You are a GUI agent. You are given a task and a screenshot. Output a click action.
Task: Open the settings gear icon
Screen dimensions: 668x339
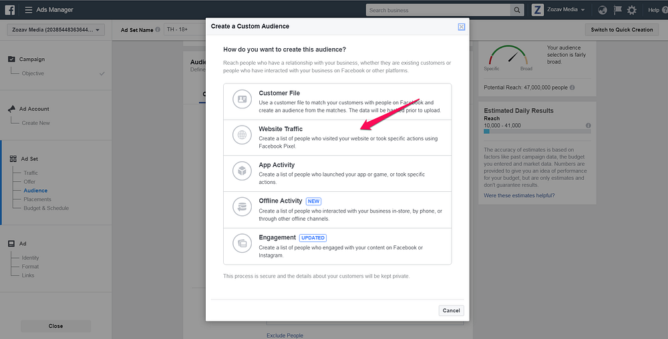coord(631,10)
